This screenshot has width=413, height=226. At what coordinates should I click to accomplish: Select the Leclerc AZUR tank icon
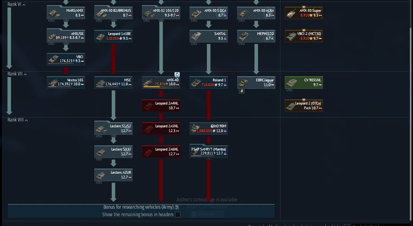[x=100, y=175]
